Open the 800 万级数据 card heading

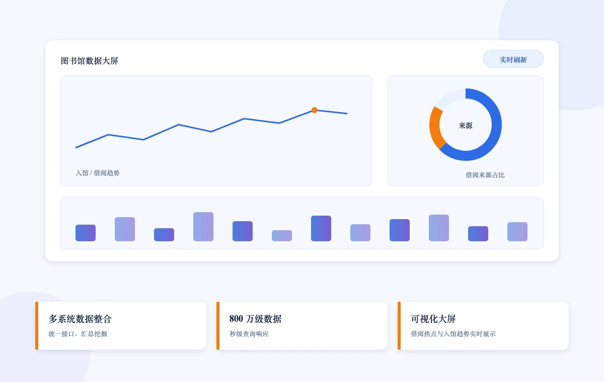click(x=255, y=319)
